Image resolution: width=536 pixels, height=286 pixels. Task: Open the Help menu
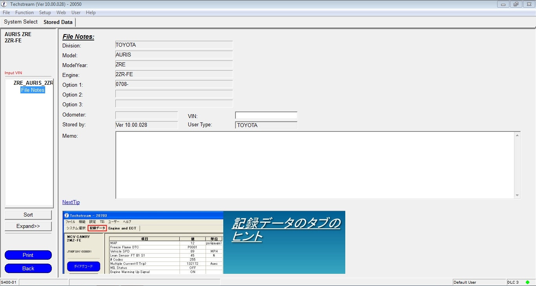pyautogui.click(x=91, y=13)
